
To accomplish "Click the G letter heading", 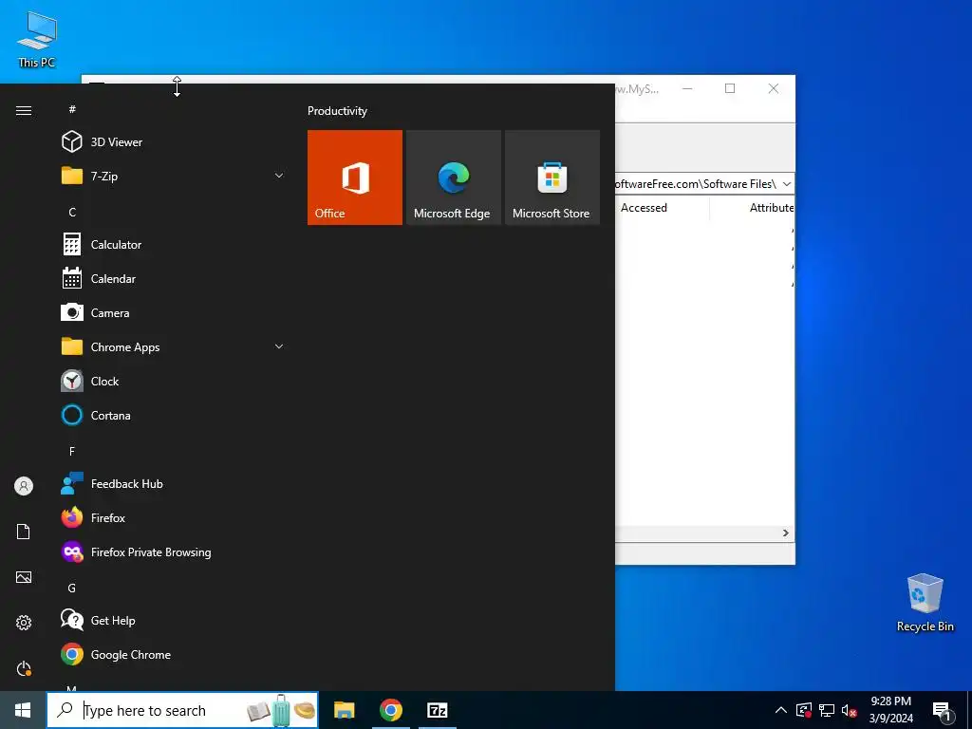I will coord(72,588).
